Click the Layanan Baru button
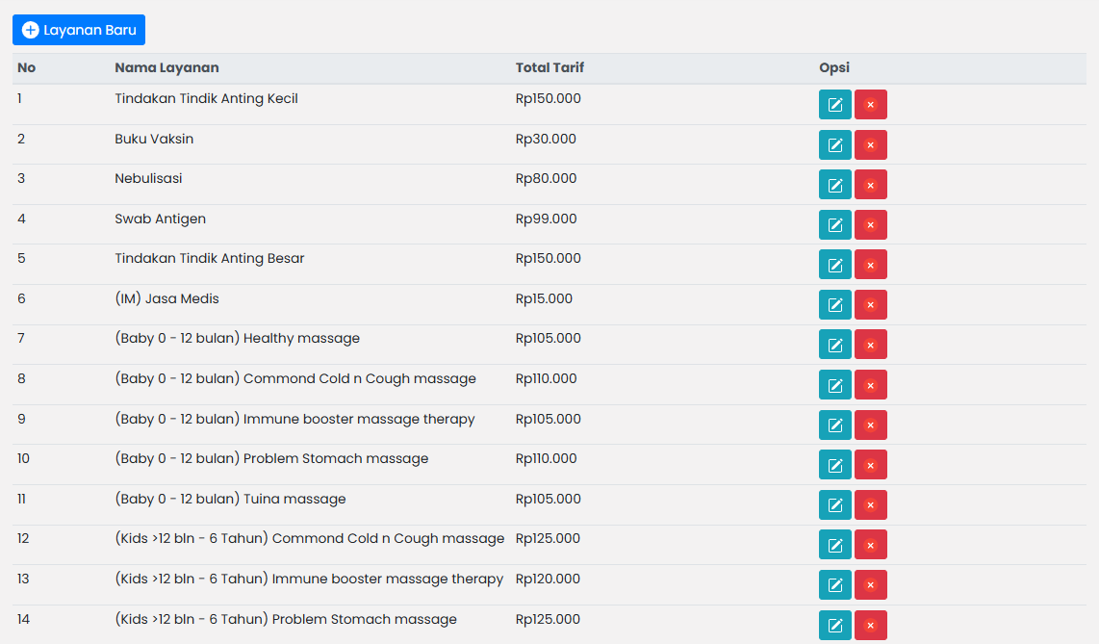This screenshot has width=1099, height=644. click(79, 30)
